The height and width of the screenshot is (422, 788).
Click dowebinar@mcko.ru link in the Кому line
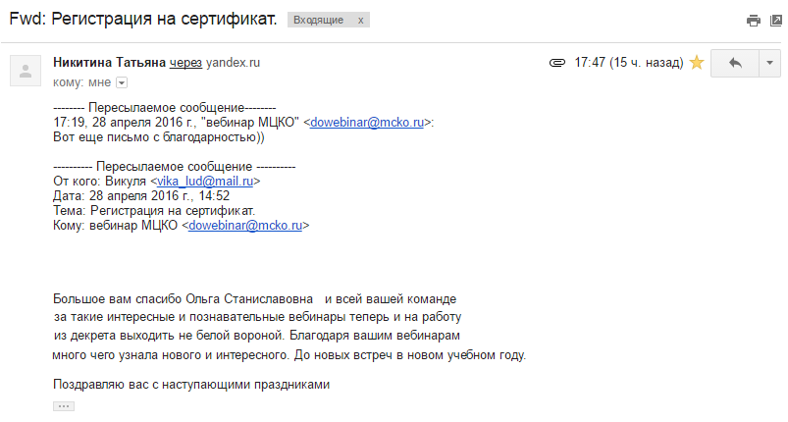pyautogui.click(x=245, y=226)
